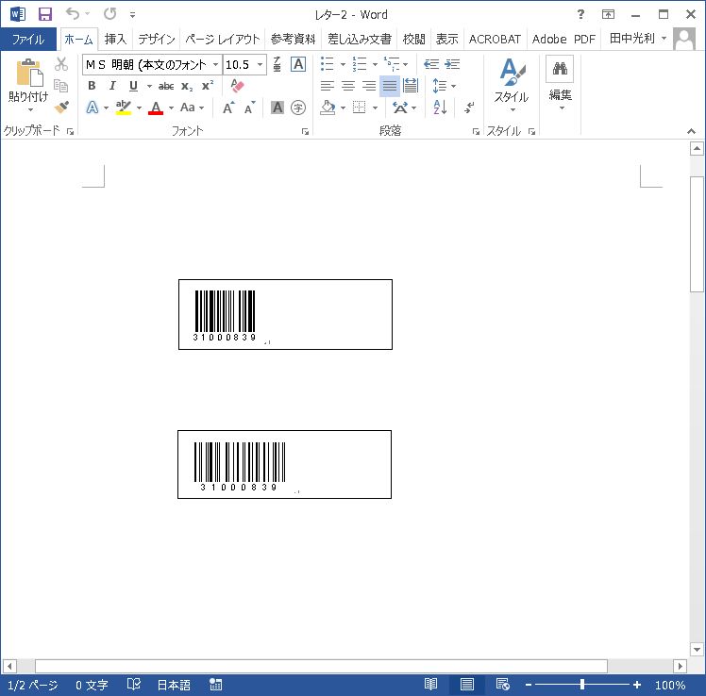Click the Character Border icon
This screenshot has height=696, width=706.
point(297,64)
